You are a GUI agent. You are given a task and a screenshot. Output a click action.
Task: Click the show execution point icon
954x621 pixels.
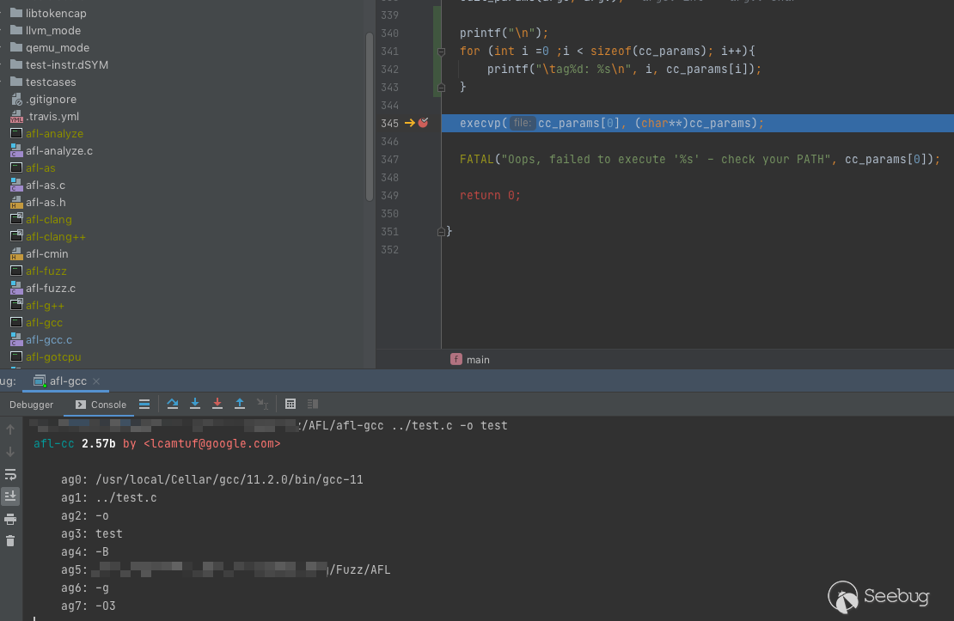(x=144, y=404)
